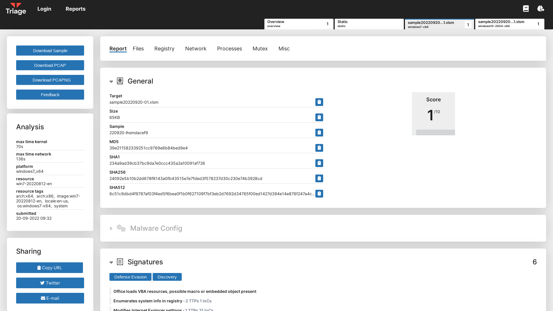The width and height of the screenshot is (553, 311).
Task: Switch to the Network tab
Action: point(196,48)
